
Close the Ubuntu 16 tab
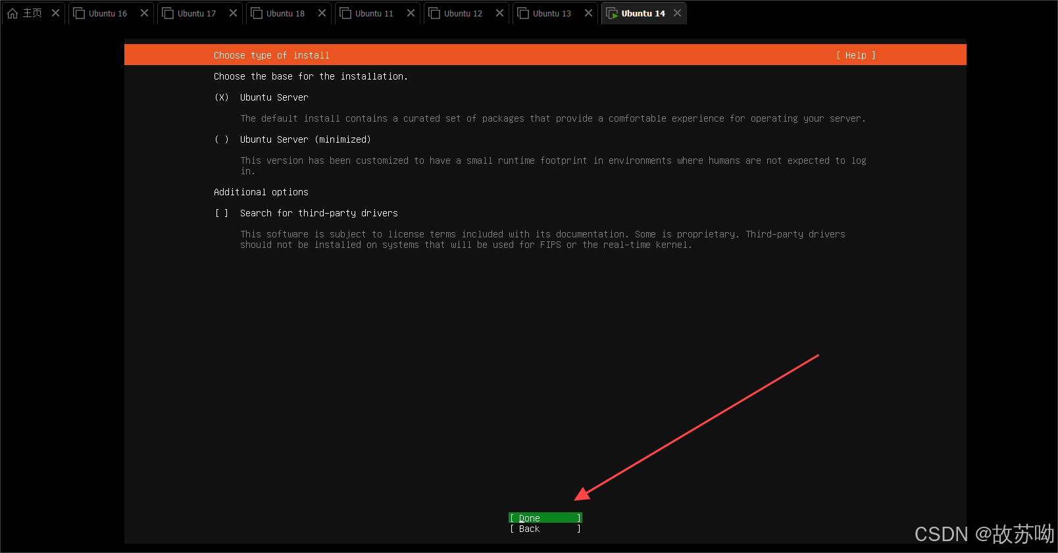(x=144, y=13)
